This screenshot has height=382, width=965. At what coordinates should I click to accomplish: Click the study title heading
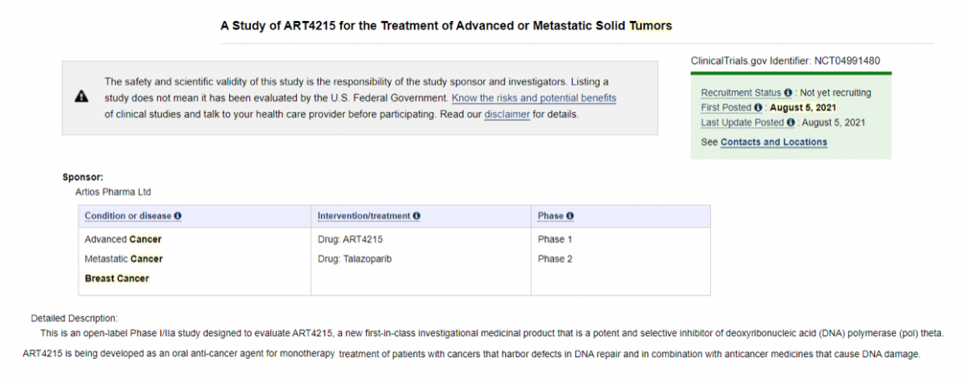[446, 26]
